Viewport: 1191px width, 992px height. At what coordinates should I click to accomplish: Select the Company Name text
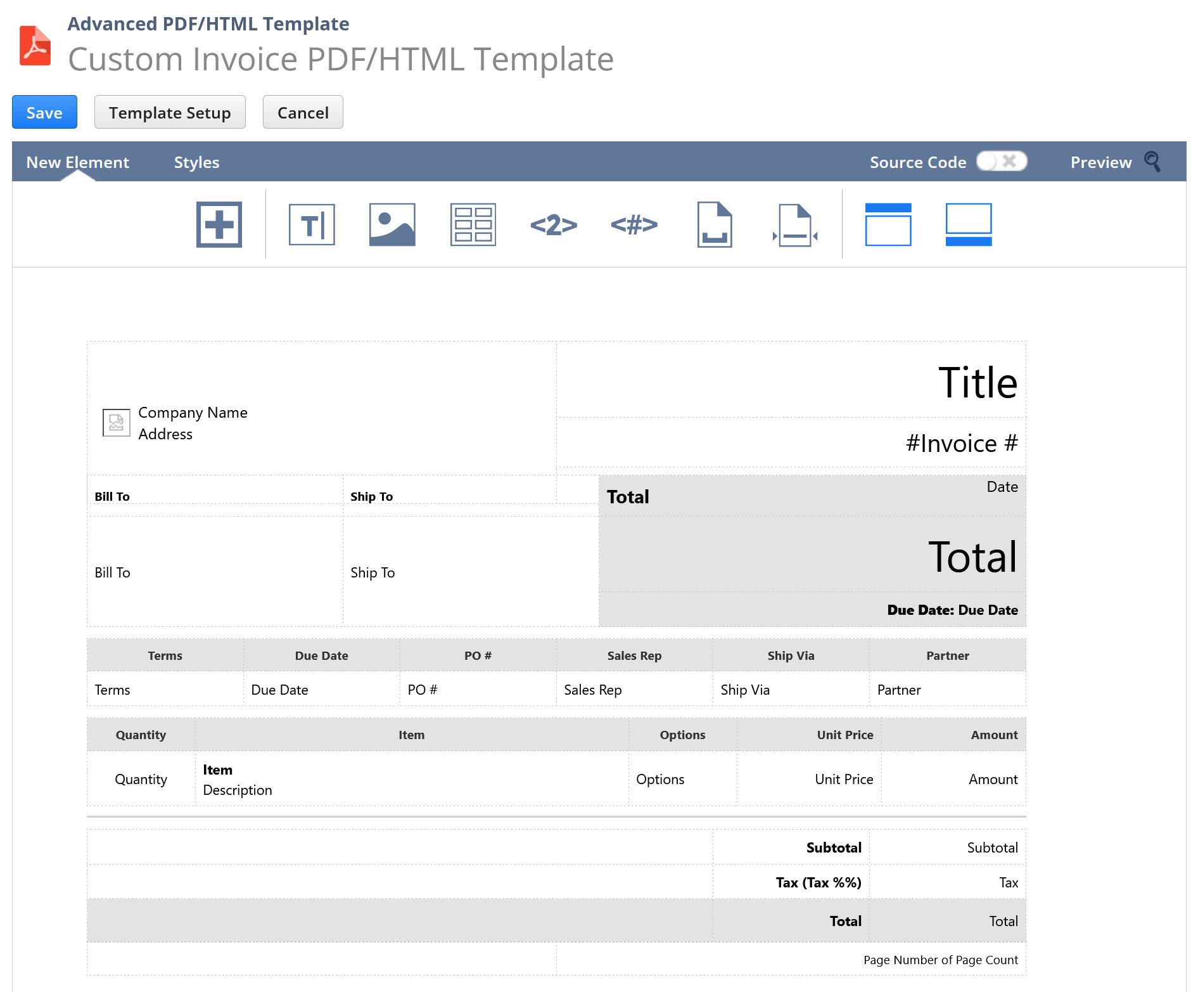point(193,413)
